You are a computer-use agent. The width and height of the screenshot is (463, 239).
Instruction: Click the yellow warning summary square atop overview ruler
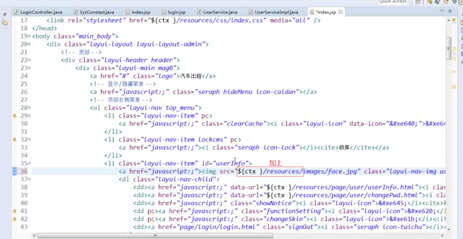click(x=454, y=20)
